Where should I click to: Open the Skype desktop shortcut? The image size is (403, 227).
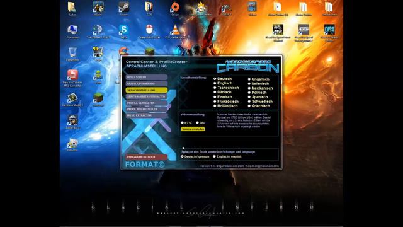(123, 32)
